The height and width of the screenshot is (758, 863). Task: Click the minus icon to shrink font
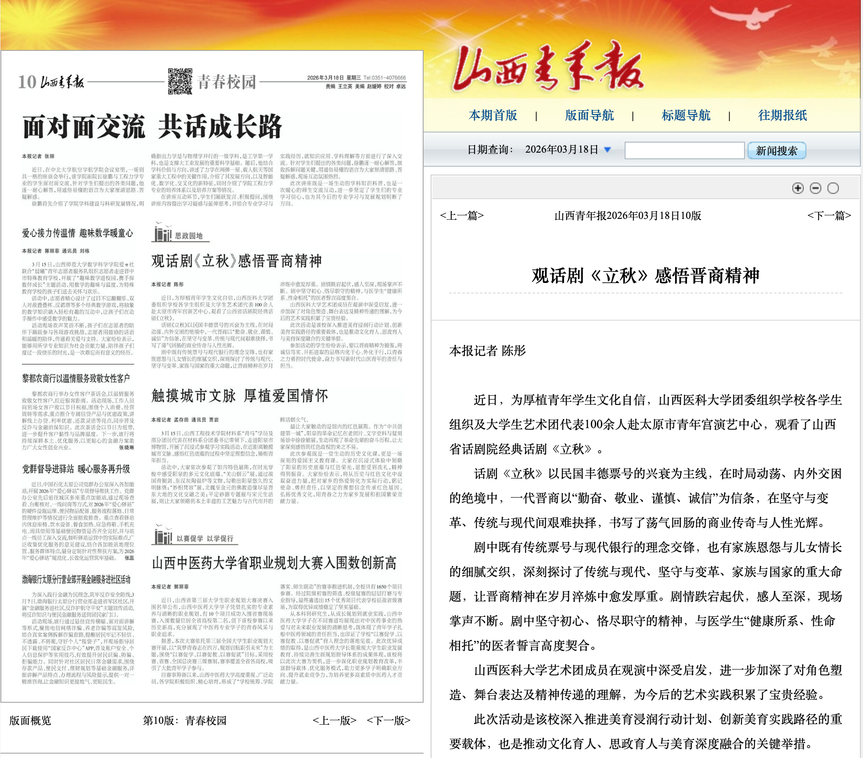point(815,188)
